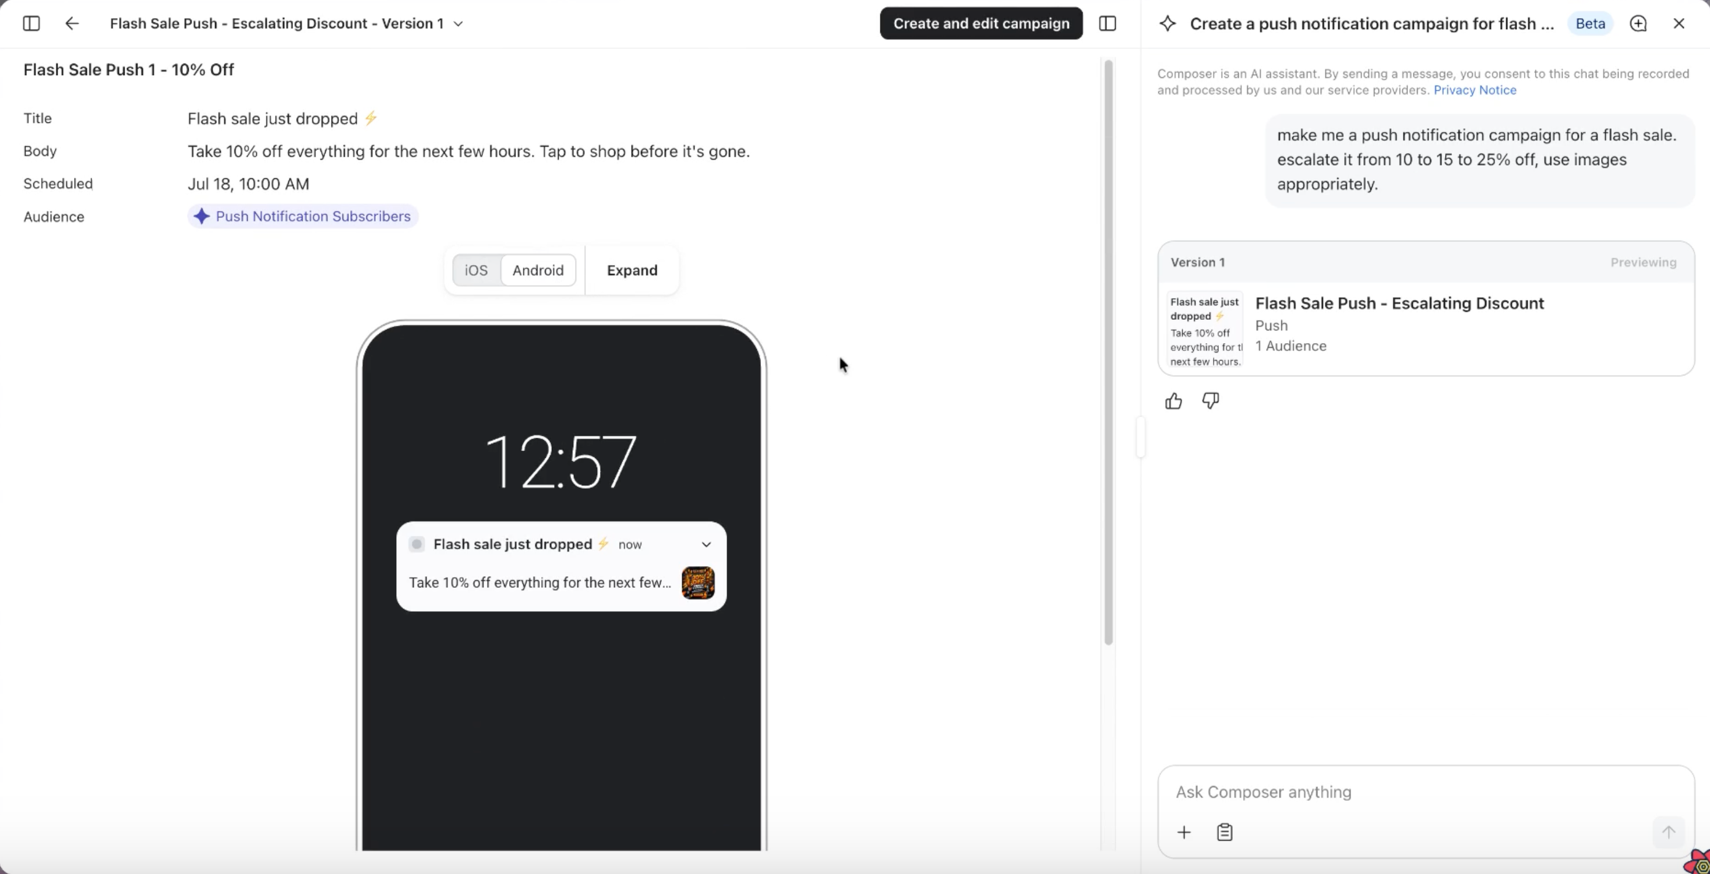This screenshot has height=874, width=1710.
Task: Click the main content vertical scrollbar
Action: pyautogui.click(x=1108, y=352)
